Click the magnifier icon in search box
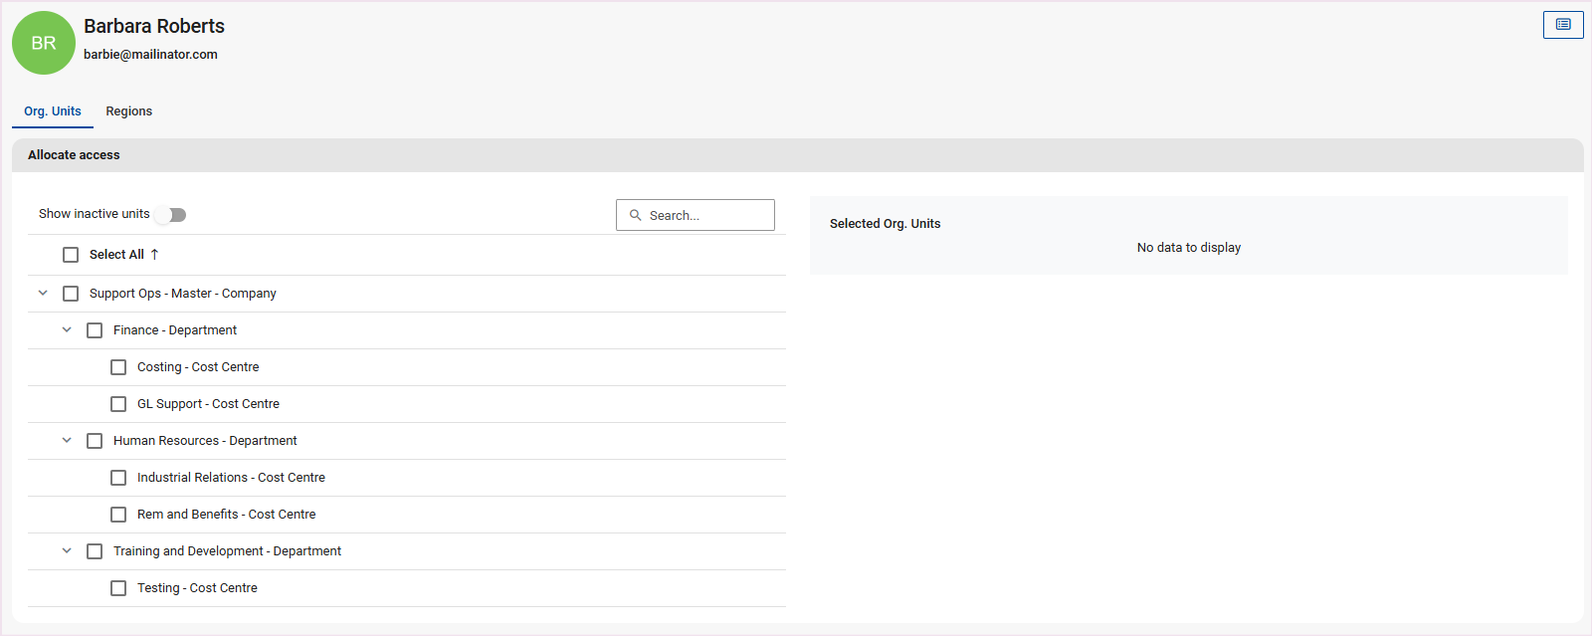The width and height of the screenshot is (1592, 636). point(636,215)
